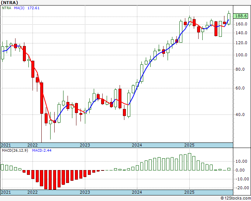Image resolution: width=251 pixels, height=201 pixels.
Task: Click 2023 on the price chart time axis
Action: click(x=85, y=145)
